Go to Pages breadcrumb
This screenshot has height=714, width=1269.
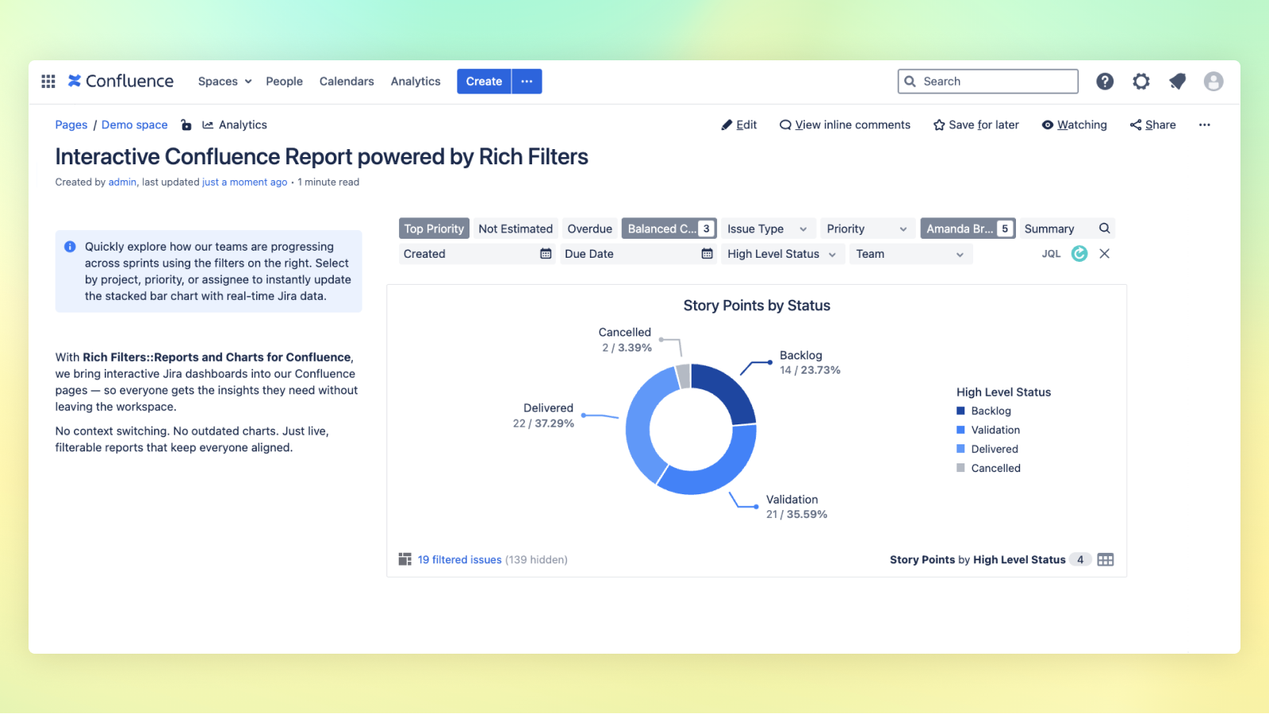pyautogui.click(x=71, y=125)
